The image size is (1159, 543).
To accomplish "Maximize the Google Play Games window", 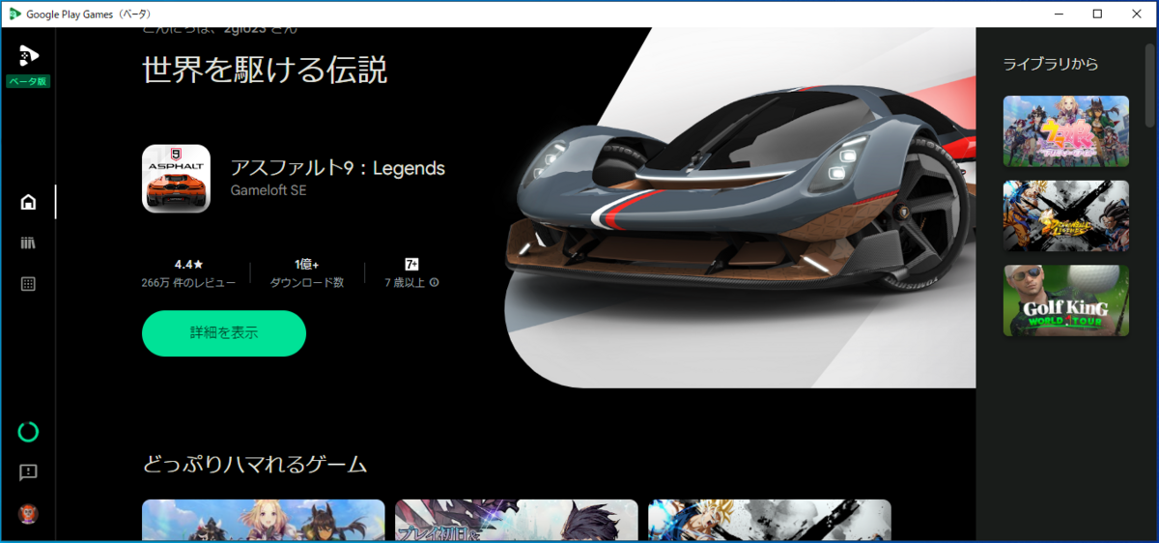I will pos(1097,14).
